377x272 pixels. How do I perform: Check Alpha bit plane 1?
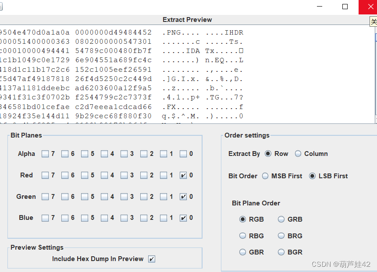point(163,154)
